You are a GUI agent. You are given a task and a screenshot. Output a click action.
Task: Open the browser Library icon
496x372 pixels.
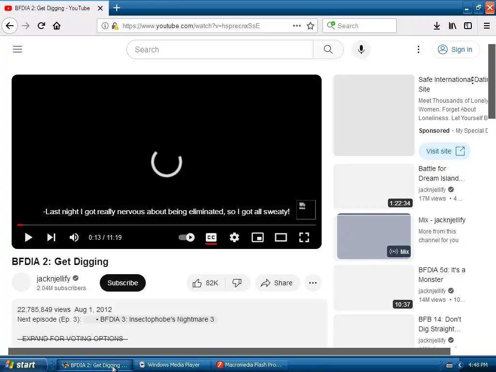(x=452, y=26)
